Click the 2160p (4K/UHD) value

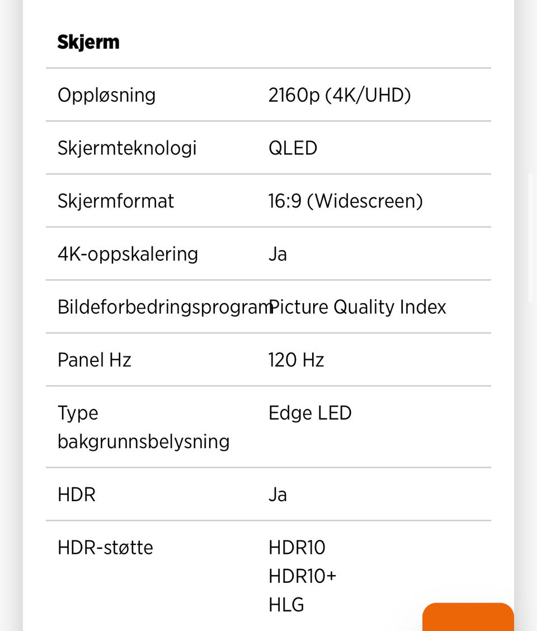[340, 95]
